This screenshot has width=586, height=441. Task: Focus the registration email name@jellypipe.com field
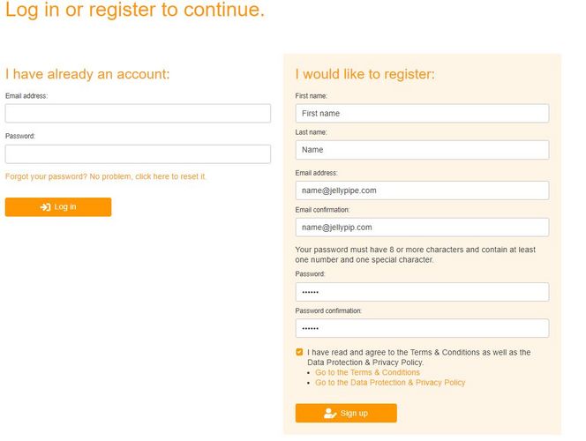pos(422,191)
